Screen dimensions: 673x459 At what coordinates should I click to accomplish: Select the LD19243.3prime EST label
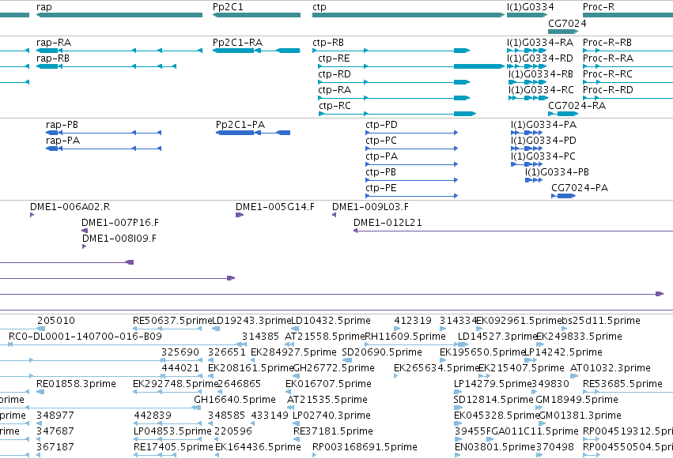252,321
